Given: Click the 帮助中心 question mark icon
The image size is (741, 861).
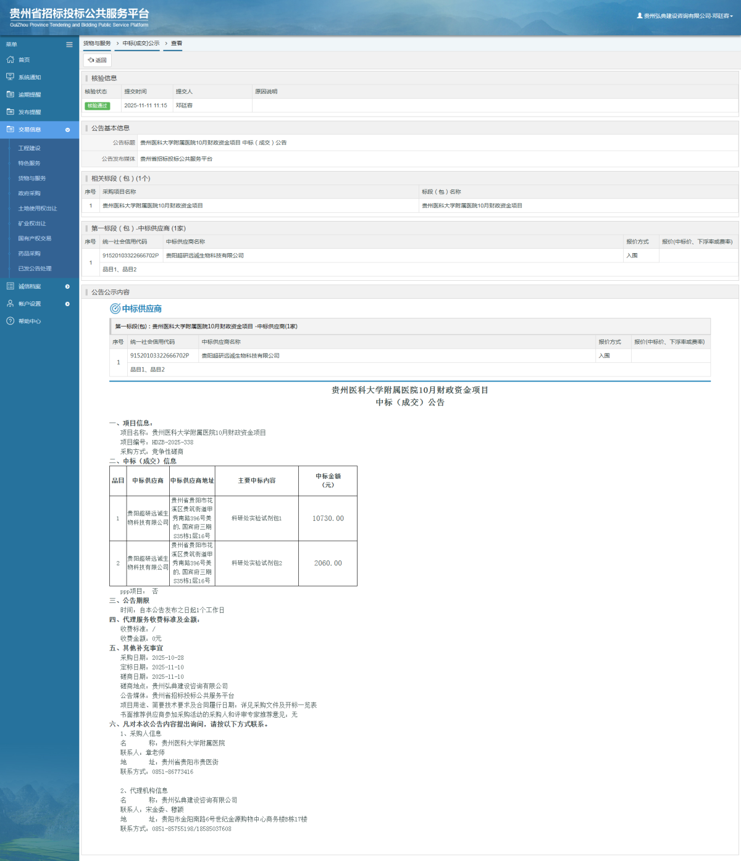Looking at the screenshot, I should (x=10, y=321).
